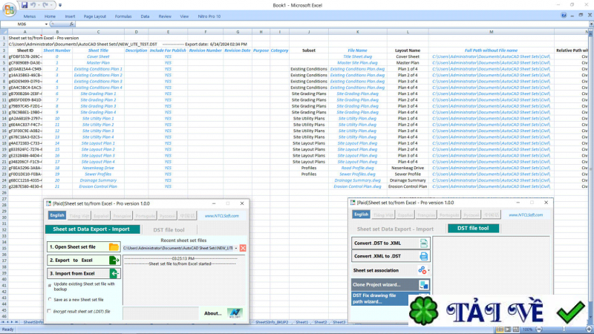Image resolution: width=594 pixels, height=334 pixels.
Task: Click the Convert .DST to .XML icon
Action: click(423, 243)
